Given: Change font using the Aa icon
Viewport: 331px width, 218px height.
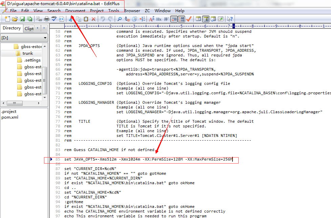Looking at the screenshot, I should 151,19.
